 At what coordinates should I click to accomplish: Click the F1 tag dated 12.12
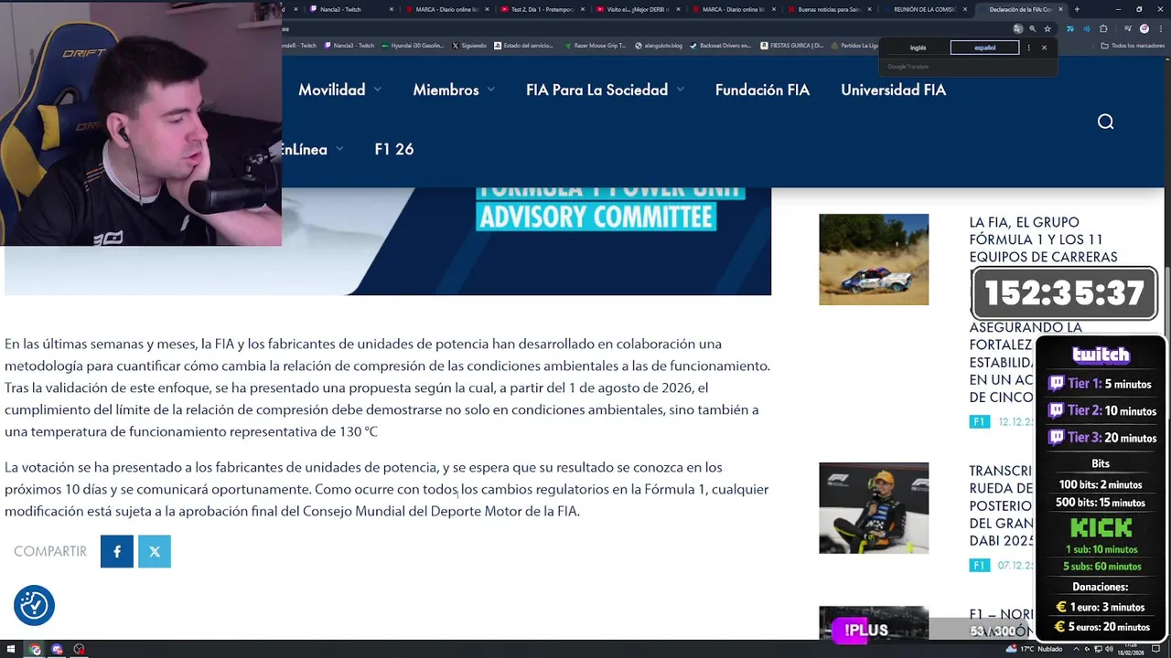[979, 421]
